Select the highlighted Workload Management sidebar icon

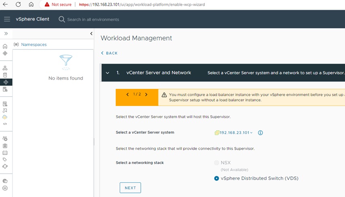tap(5, 82)
